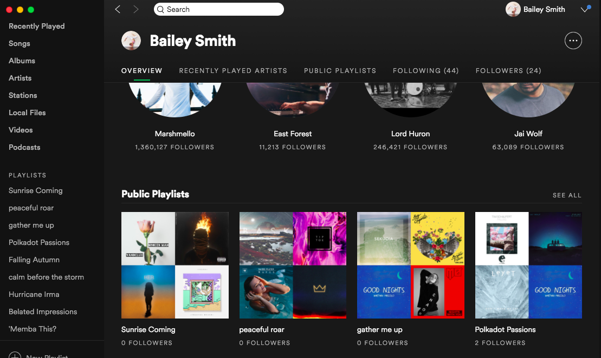Select Hurricane Irma playlist in the sidebar
This screenshot has height=358, width=601.
tap(34, 295)
